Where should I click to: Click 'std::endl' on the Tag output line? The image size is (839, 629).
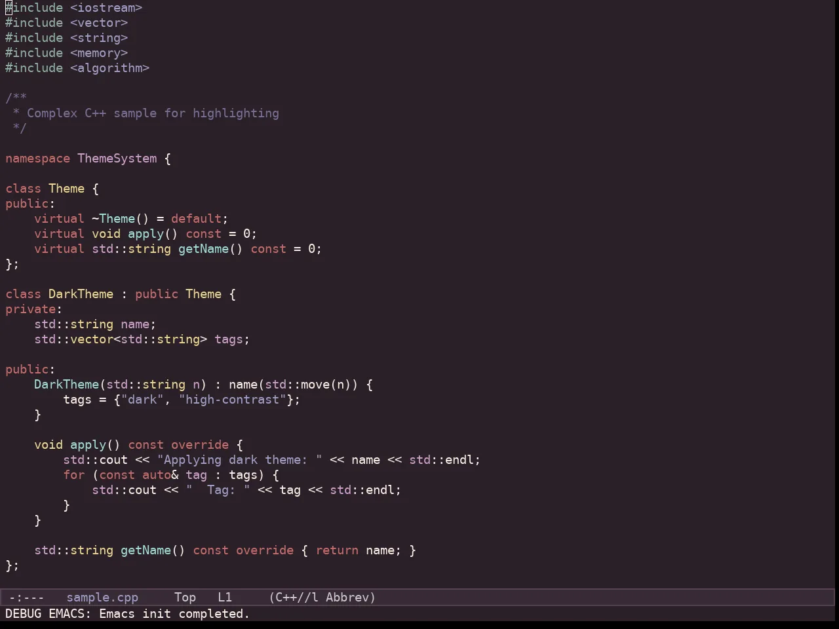[362, 490]
